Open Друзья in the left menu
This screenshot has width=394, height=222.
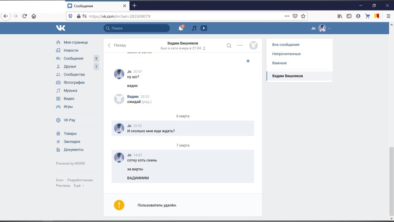[x=70, y=66]
